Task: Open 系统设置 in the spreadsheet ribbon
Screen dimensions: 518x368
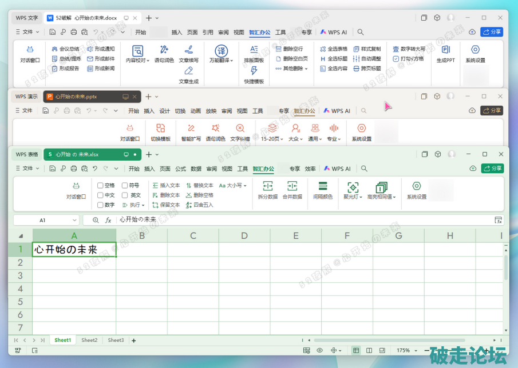Action: (x=416, y=187)
